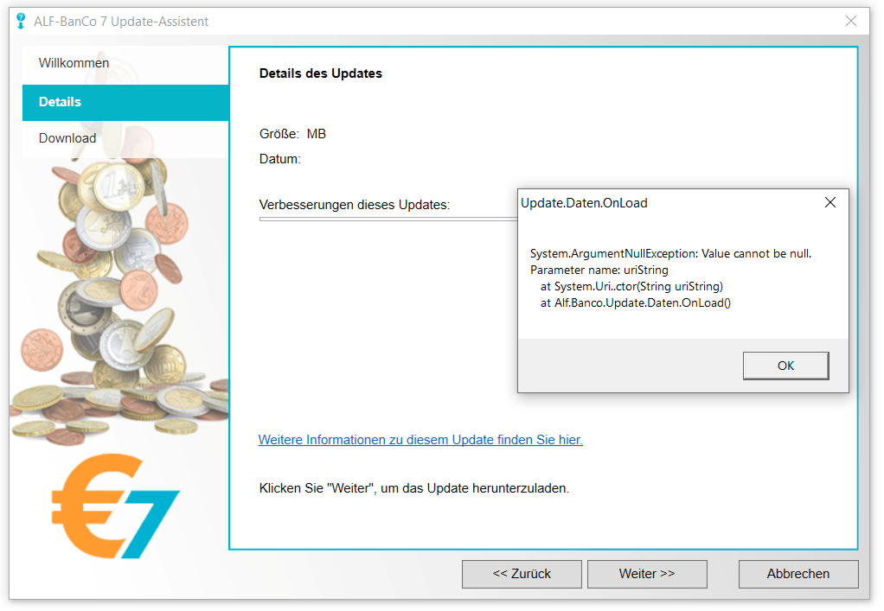Click the << Zurück button
Viewport: 884px width, 611px height.
click(522, 574)
